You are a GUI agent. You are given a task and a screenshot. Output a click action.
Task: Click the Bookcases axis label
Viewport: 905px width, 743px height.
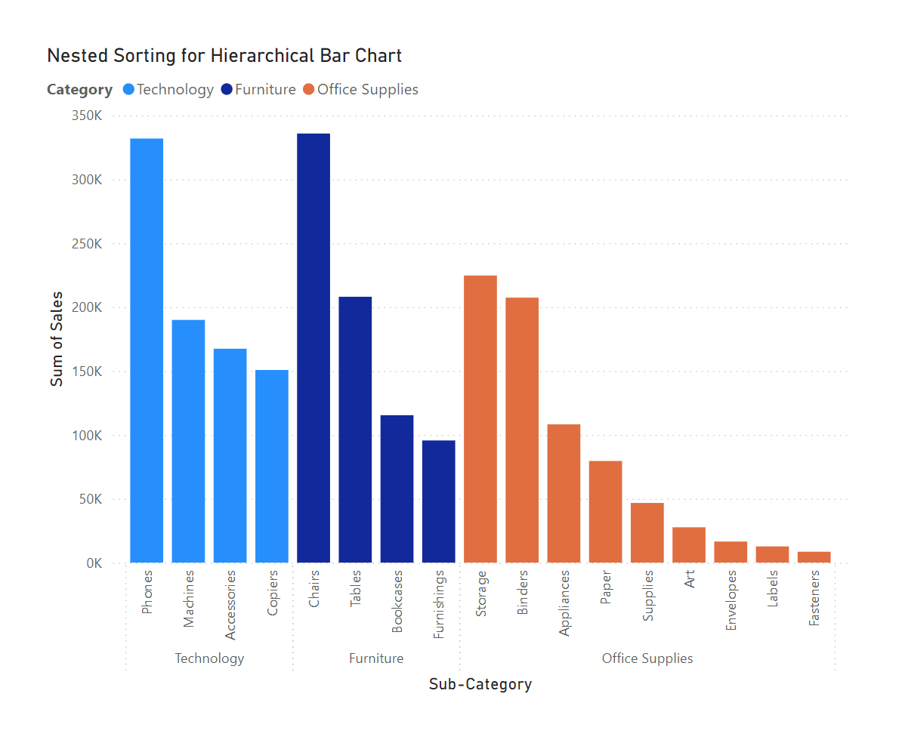point(397,602)
